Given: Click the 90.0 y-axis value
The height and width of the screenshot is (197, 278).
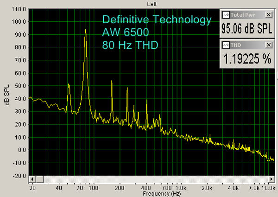Looking at the screenshot, I should click(20, 35).
